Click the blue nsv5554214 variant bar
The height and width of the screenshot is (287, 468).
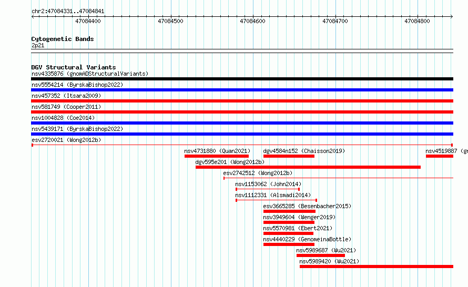pyautogui.click(x=242, y=90)
